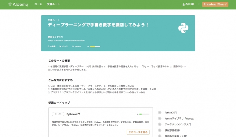Click the circle marker beside Pythonライブラリ「Numpy」
Screen dimensions: 236x137
click(x=160, y=118)
